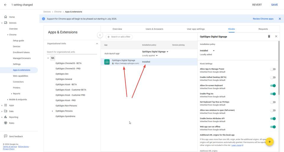Toggle Allow App to Manage Power
Viewport: 284px width, 152px height.
point(273,69)
